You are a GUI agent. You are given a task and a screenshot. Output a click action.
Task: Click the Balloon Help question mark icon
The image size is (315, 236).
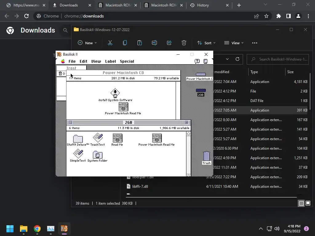pos(197,61)
